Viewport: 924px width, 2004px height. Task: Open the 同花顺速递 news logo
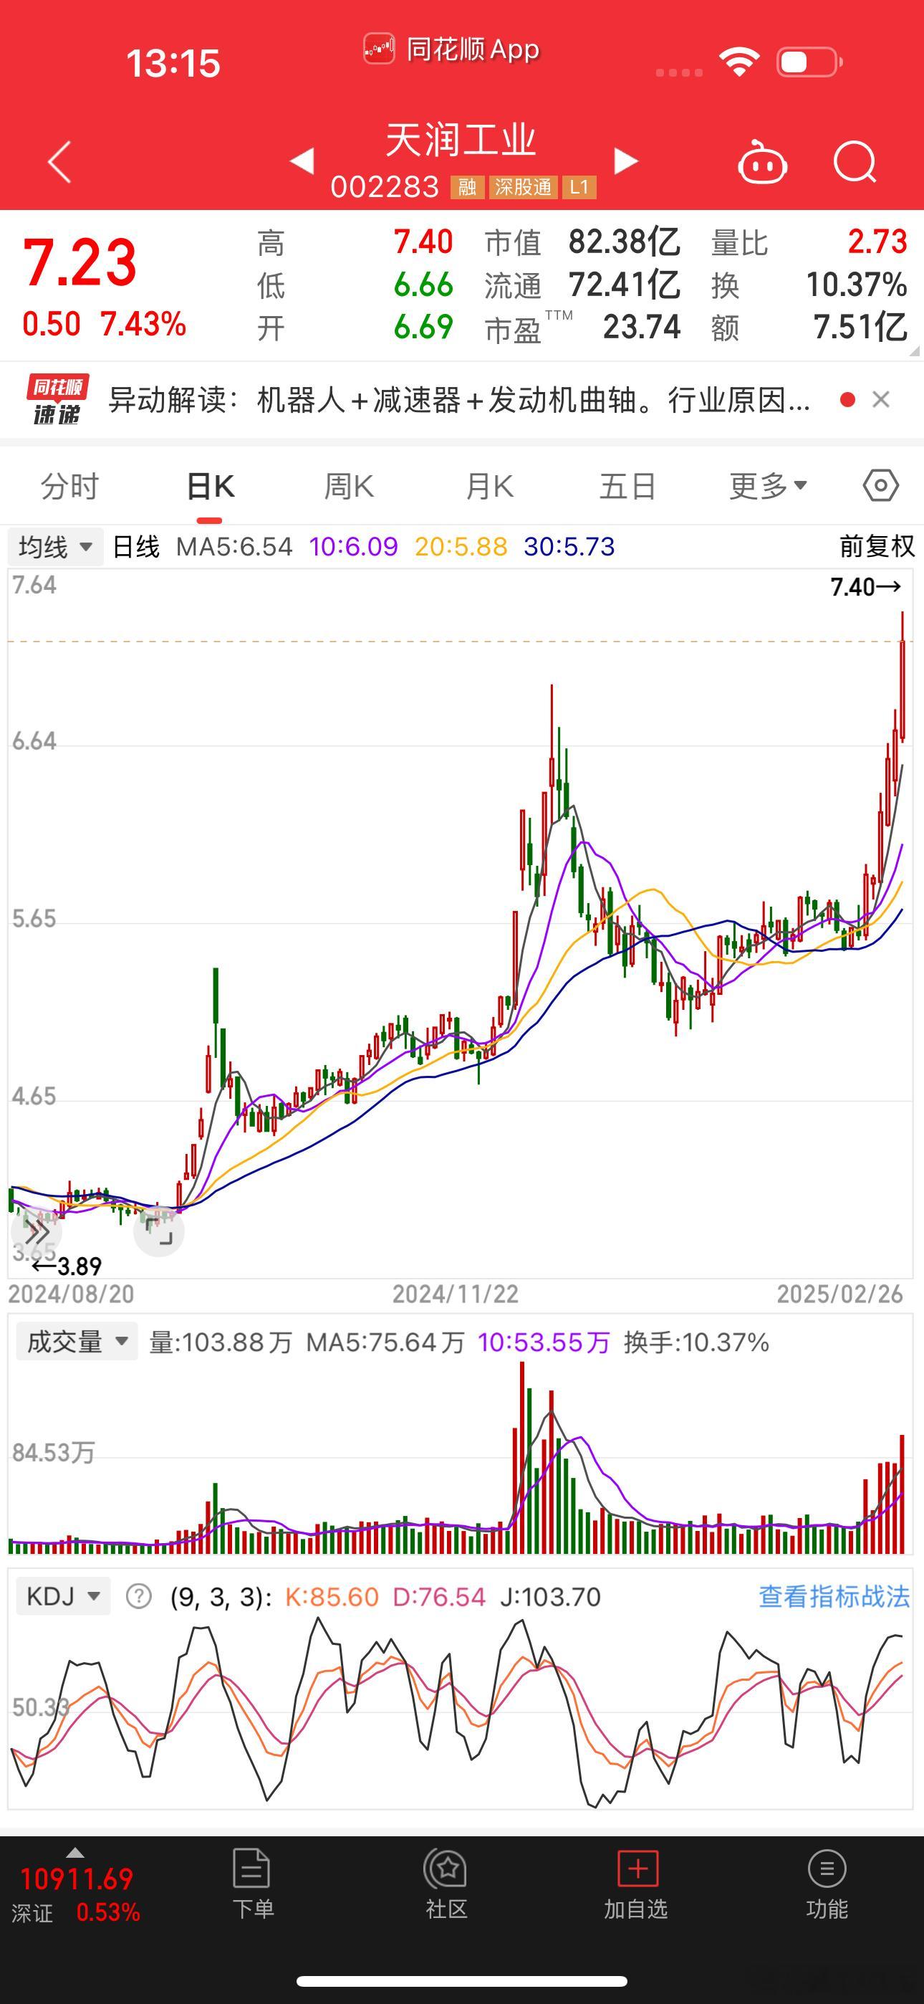(x=57, y=400)
